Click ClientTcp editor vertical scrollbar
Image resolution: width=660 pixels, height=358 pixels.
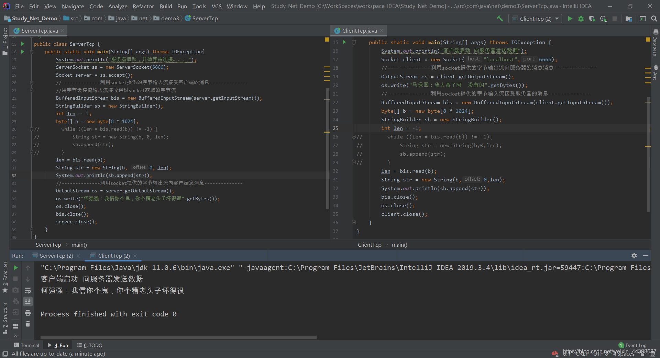[x=648, y=154]
